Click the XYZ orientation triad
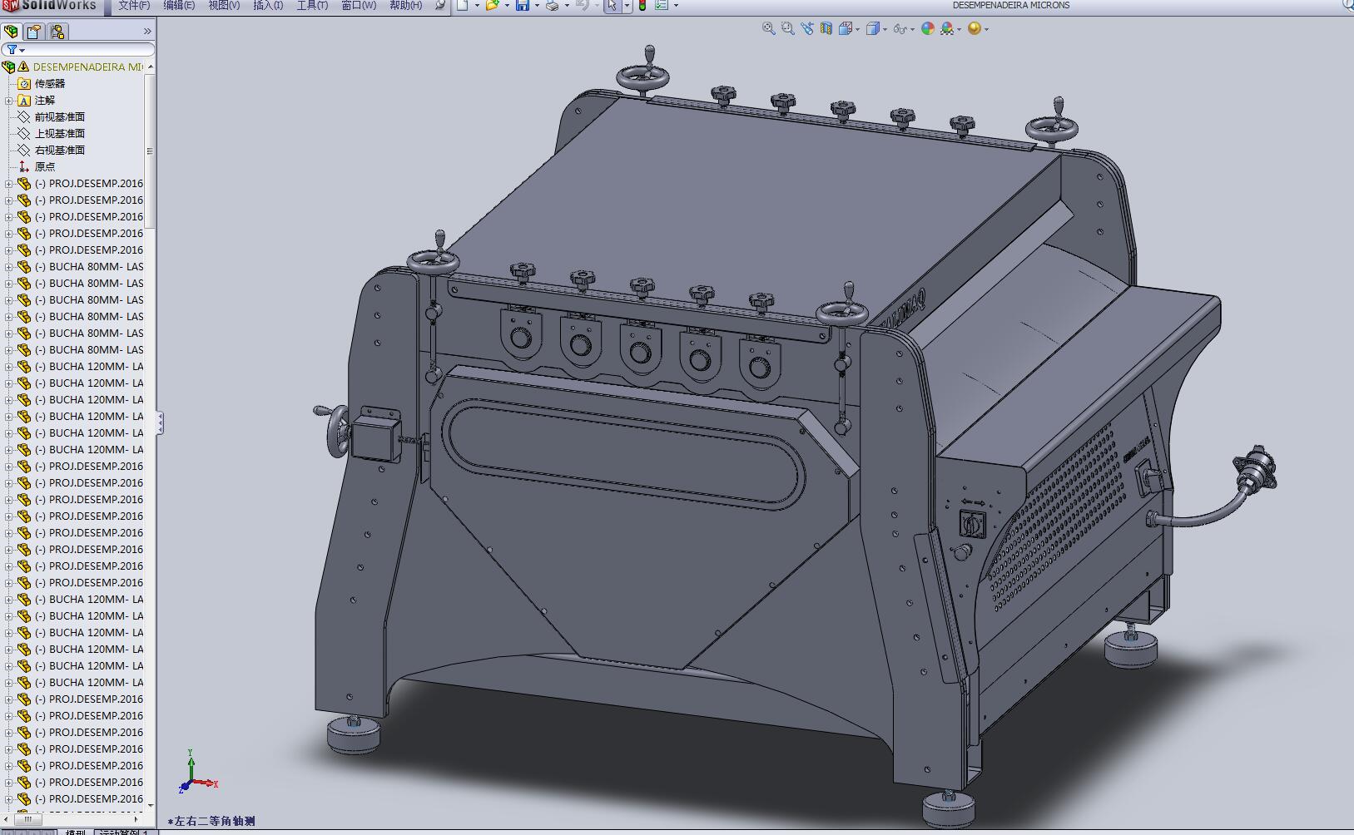Image resolution: width=1354 pixels, height=835 pixels. pos(197,773)
